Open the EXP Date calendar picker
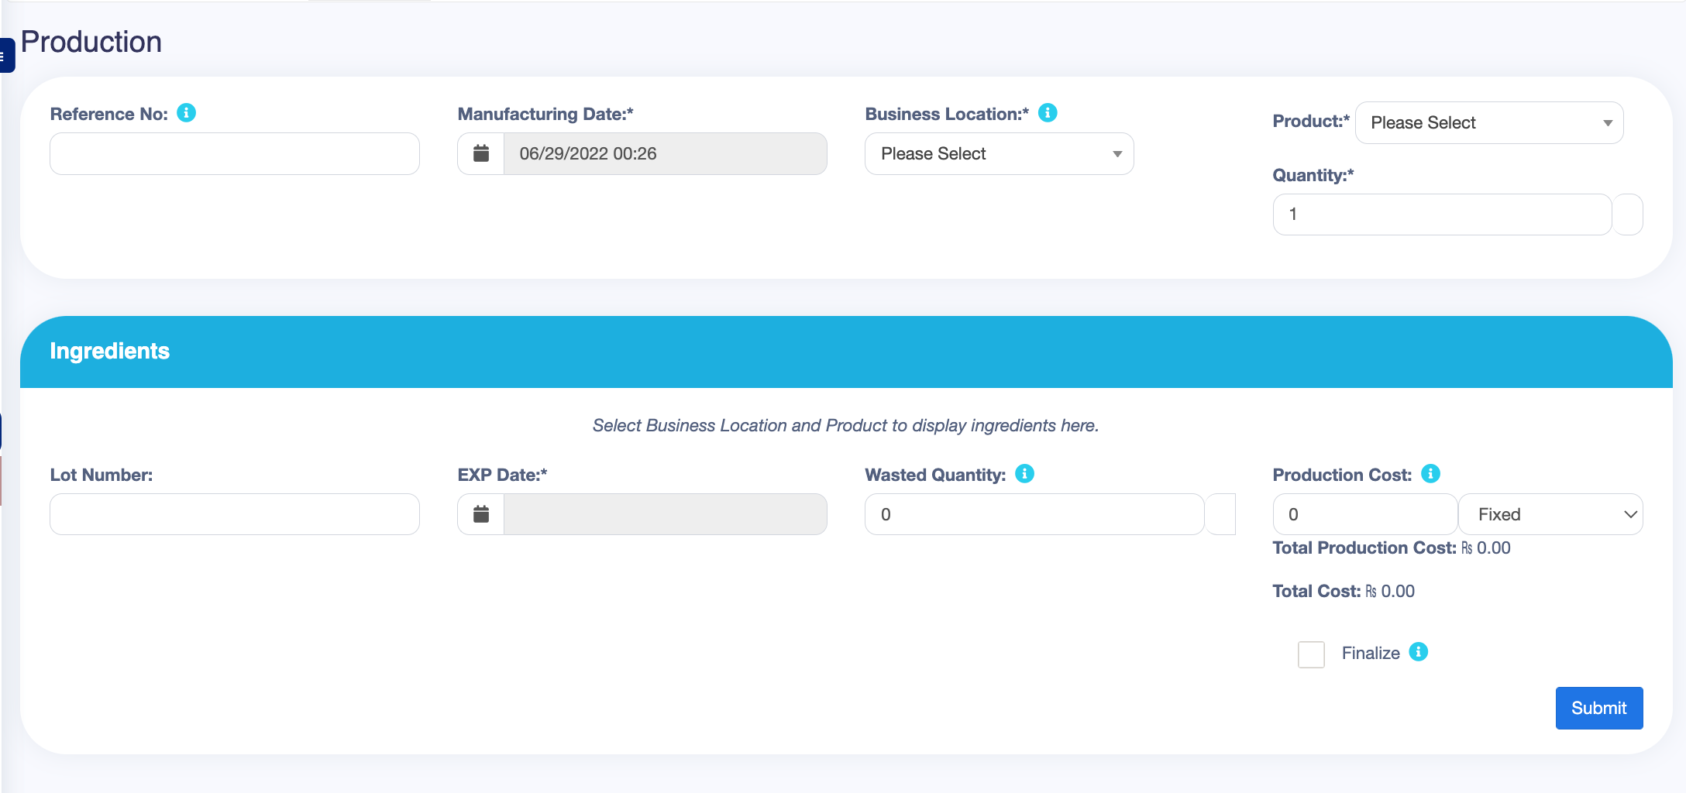This screenshot has width=1686, height=793. tap(480, 513)
